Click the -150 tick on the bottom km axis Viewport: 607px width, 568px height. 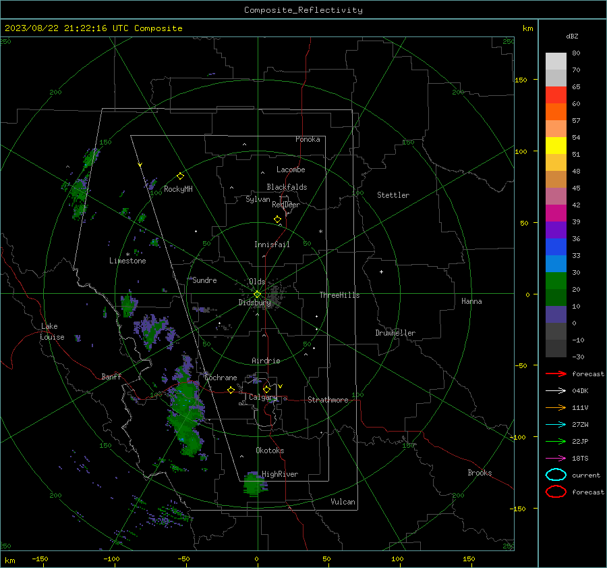[x=40, y=559]
